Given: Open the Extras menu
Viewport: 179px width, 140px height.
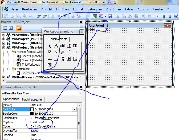Looking at the screenshot, I should pyautogui.click(x=129, y=9).
